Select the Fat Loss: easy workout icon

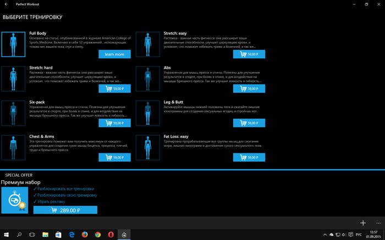coord(148,148)
